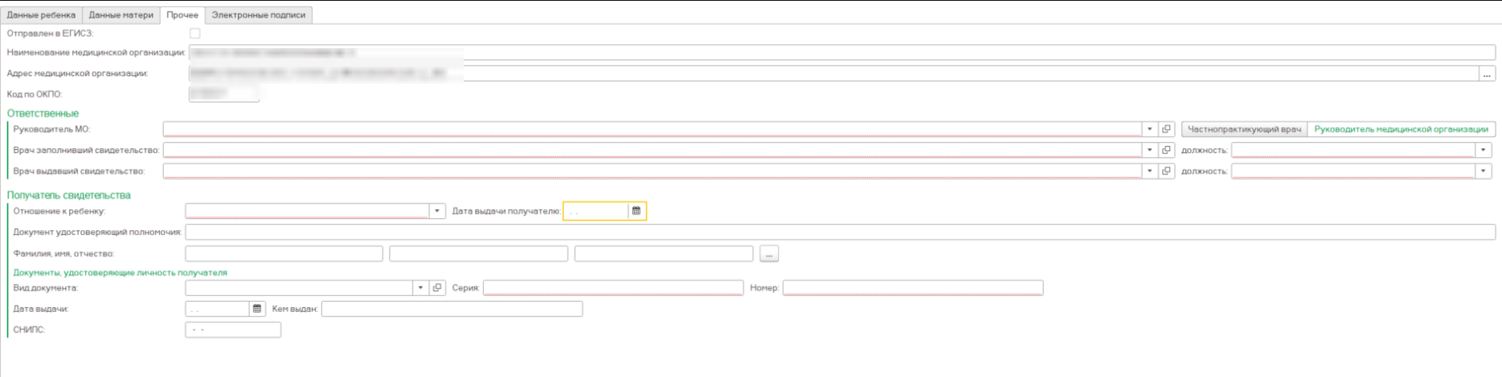Image resolution: width=1502 pixels, height=377 pixels.
Task: Toggle the Отправлен в ЕГИСЗ checkbox
Action: tap(194, 34)
